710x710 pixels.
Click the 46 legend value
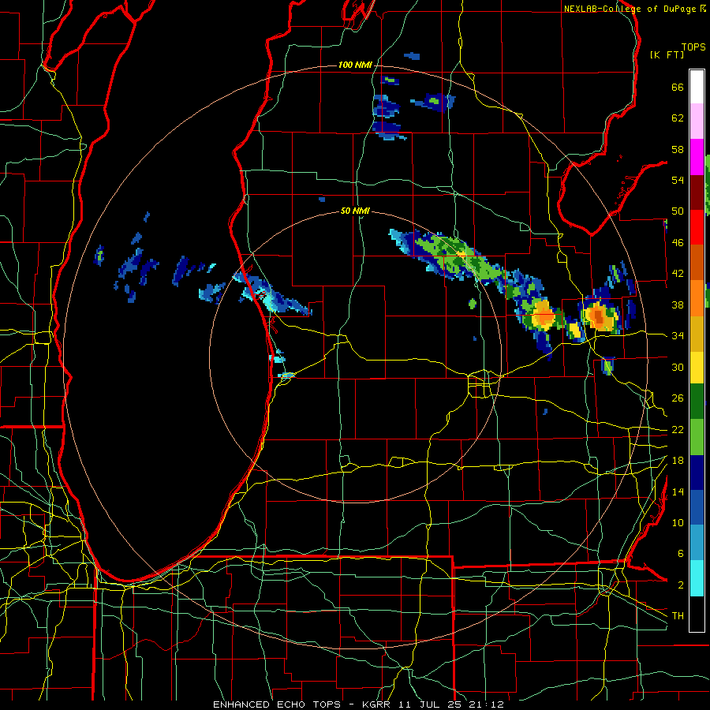click(678, 243)
